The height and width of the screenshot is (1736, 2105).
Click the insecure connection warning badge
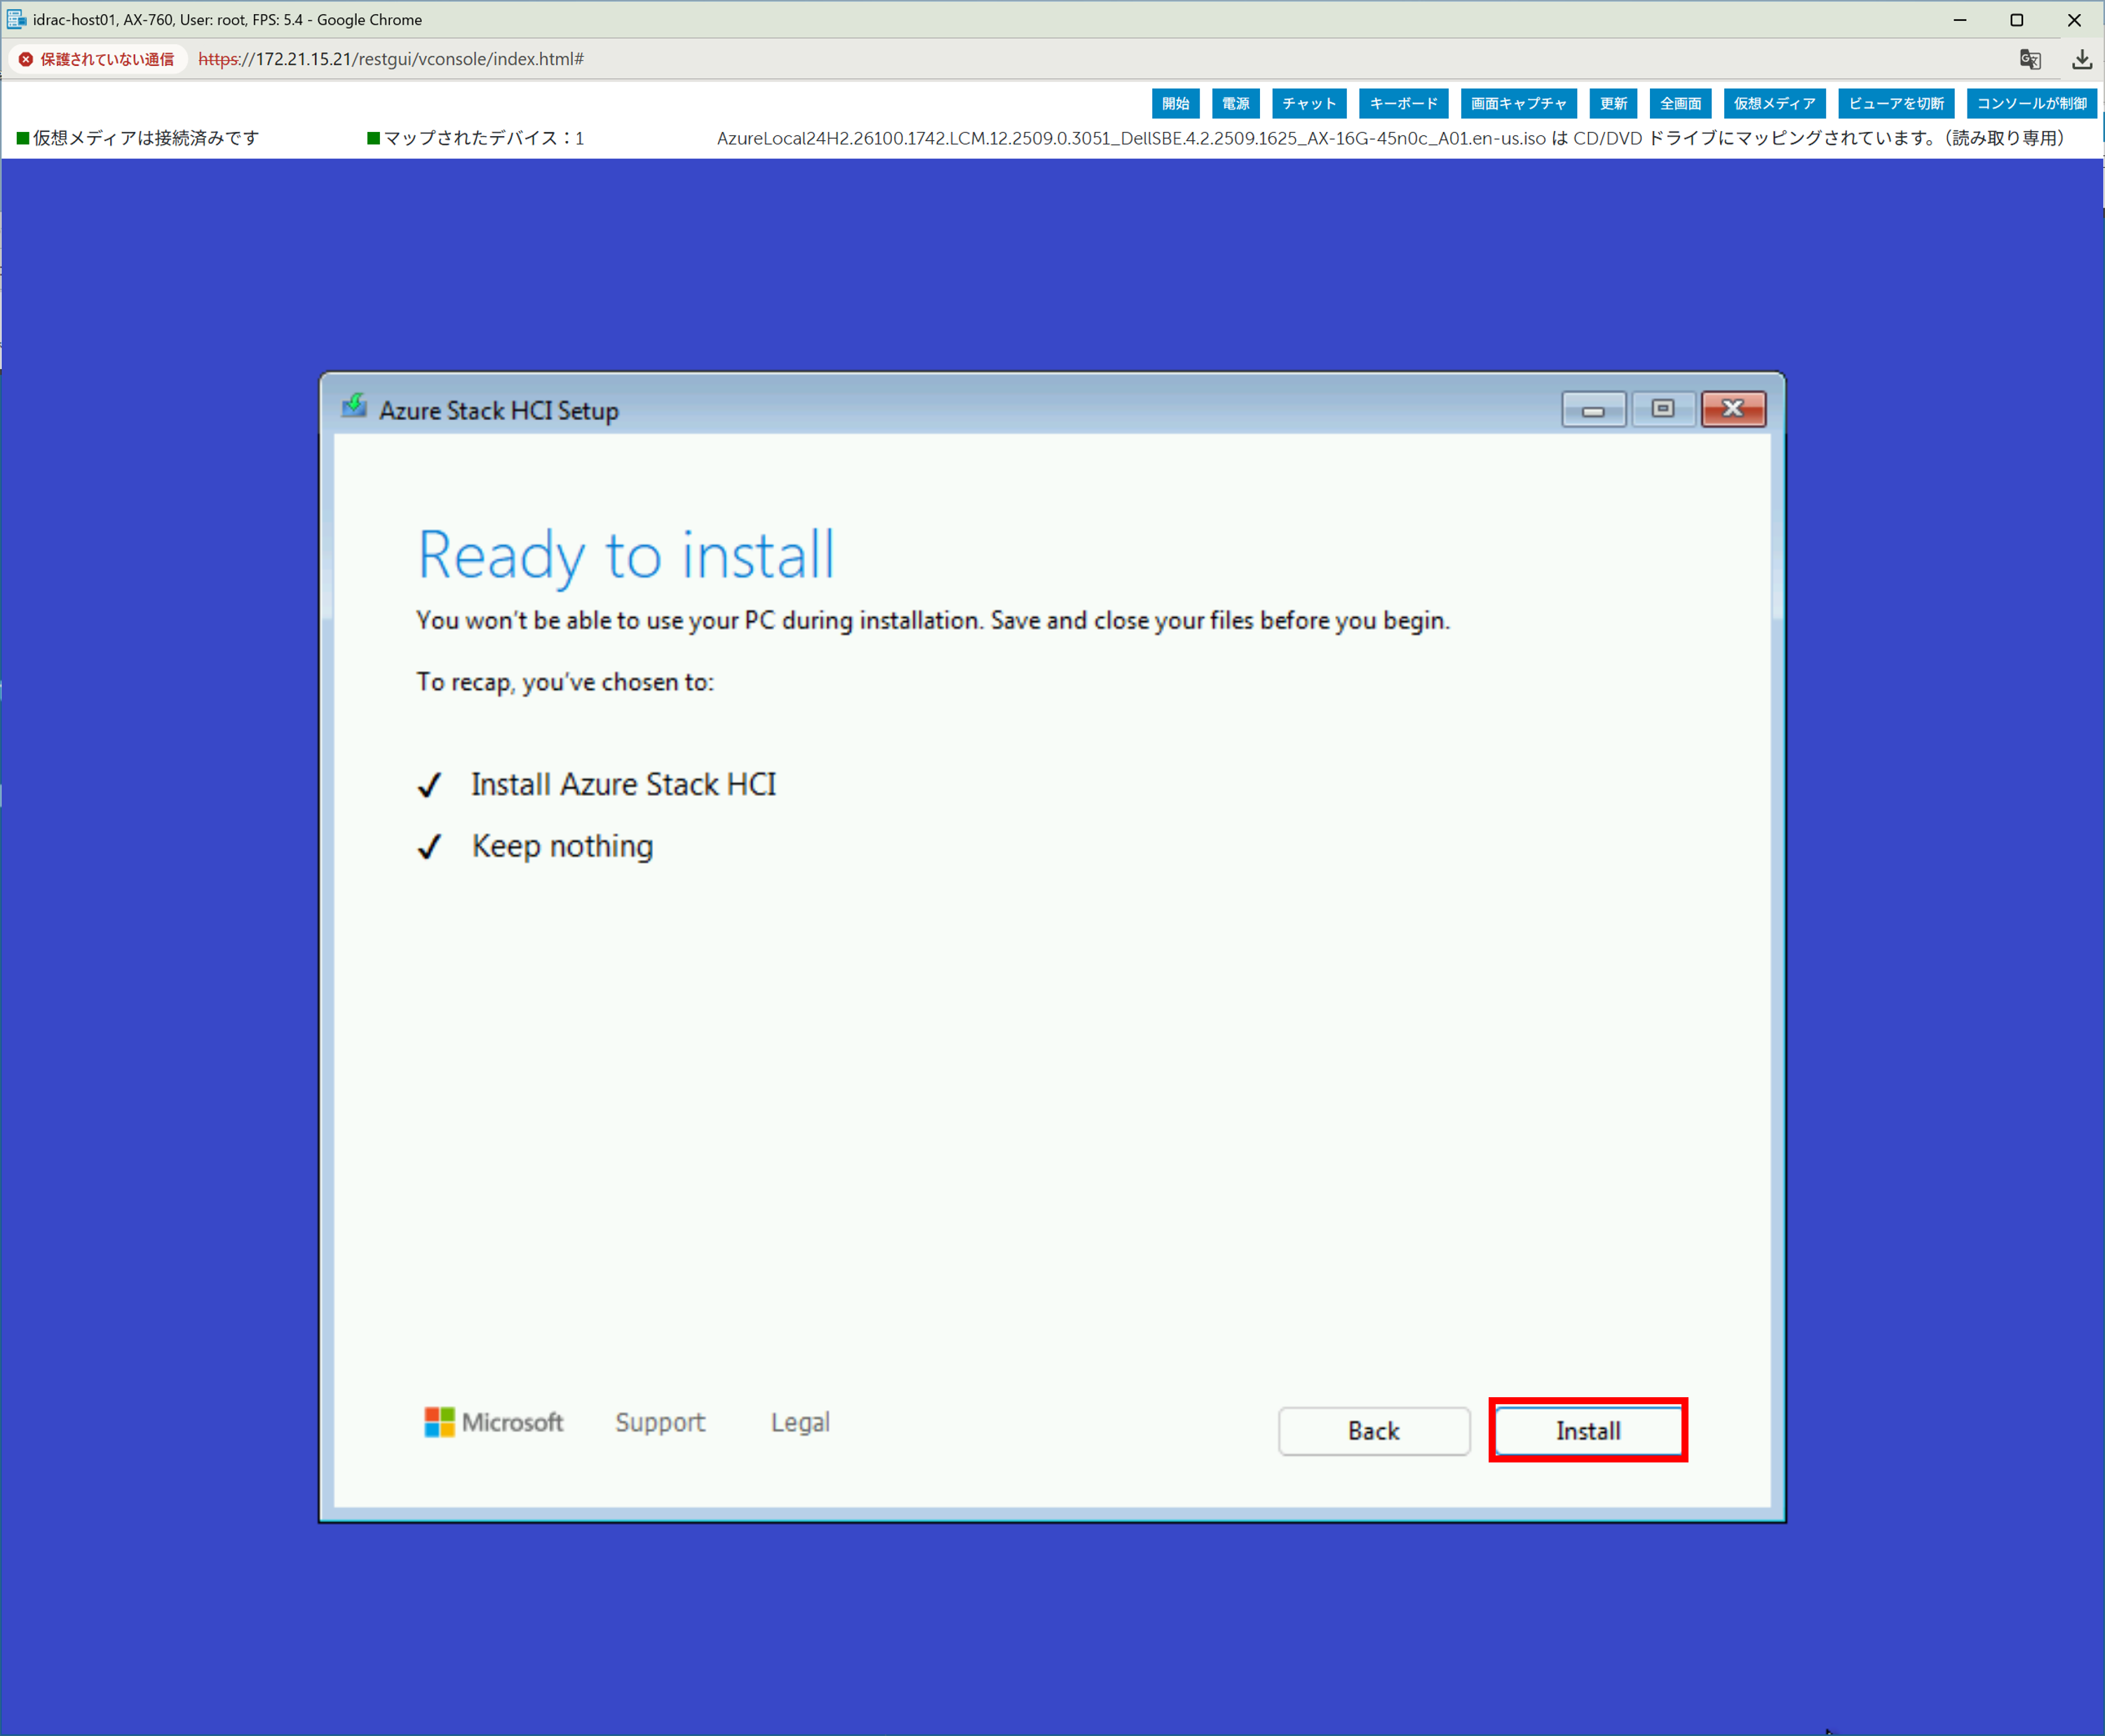[97, 59]
